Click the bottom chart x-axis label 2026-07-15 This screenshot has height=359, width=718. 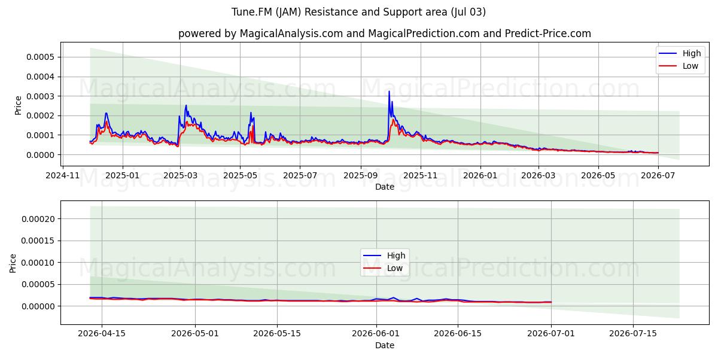tap(634, 334)
